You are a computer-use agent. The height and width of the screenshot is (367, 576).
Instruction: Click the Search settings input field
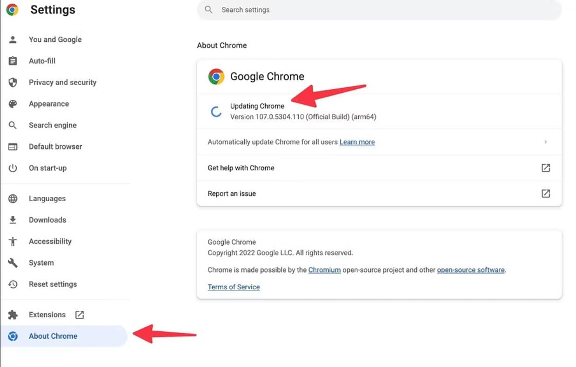[x=379, y=10]
